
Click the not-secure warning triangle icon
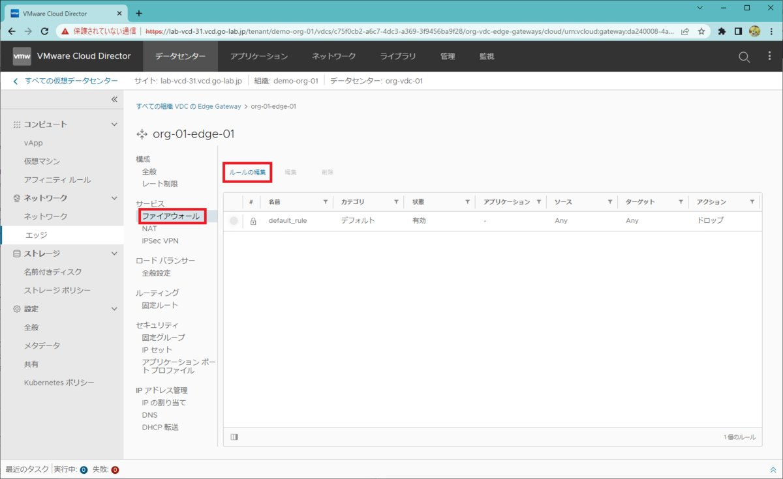[x=65, y=31]
